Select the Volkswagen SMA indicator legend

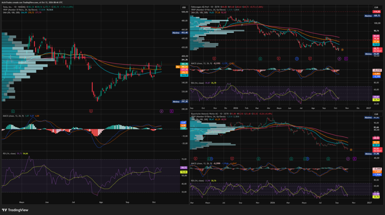point(209,12)
